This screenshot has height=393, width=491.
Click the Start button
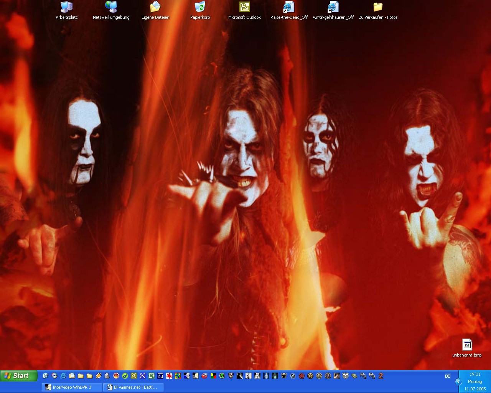click(19, 376)
